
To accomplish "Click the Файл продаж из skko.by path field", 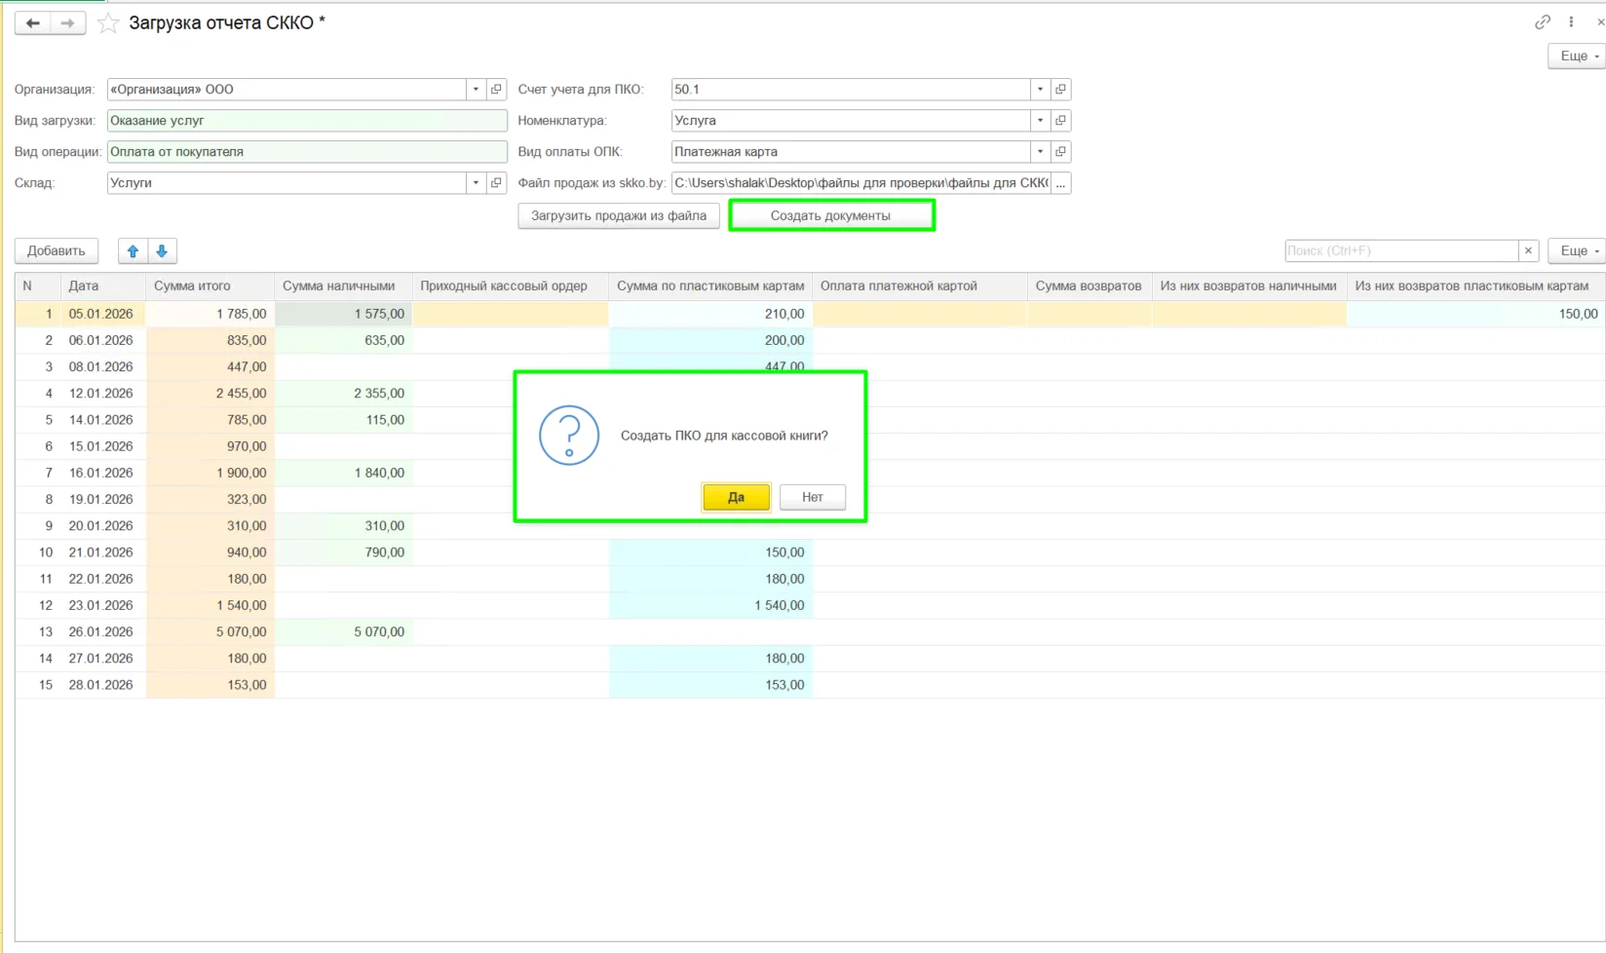I will tap(860, 183).
